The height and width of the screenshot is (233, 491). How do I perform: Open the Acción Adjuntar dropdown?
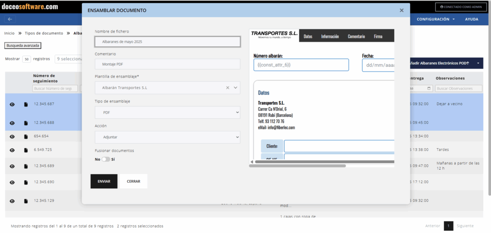point(167,137)
